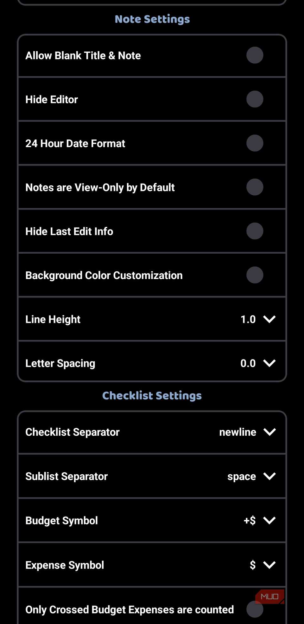Viewport: 304px width, 624px height.
Task: Enable Background Color Customization toggle
Action: (255, 275)
